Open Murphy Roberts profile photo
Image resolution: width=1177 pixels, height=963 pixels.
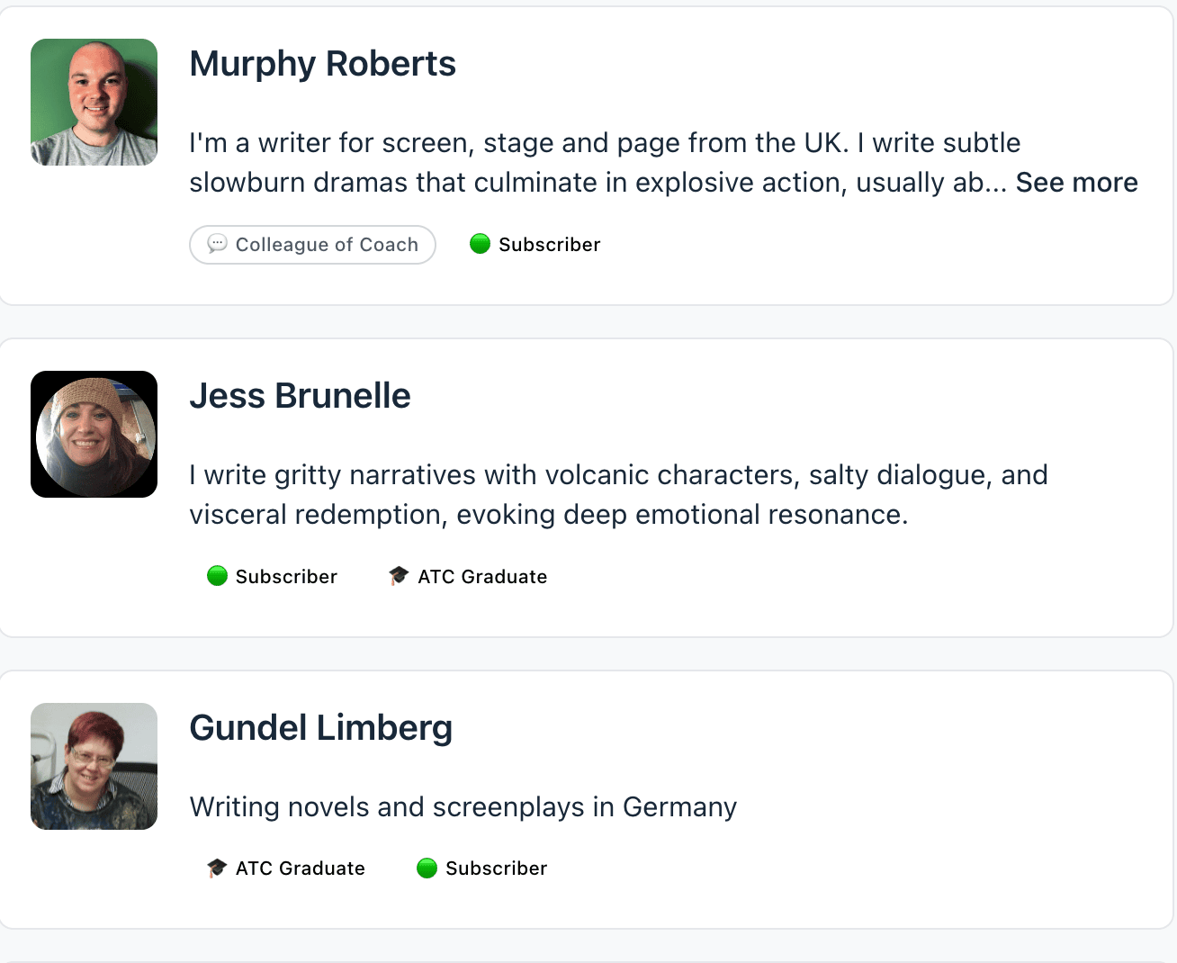94,103
